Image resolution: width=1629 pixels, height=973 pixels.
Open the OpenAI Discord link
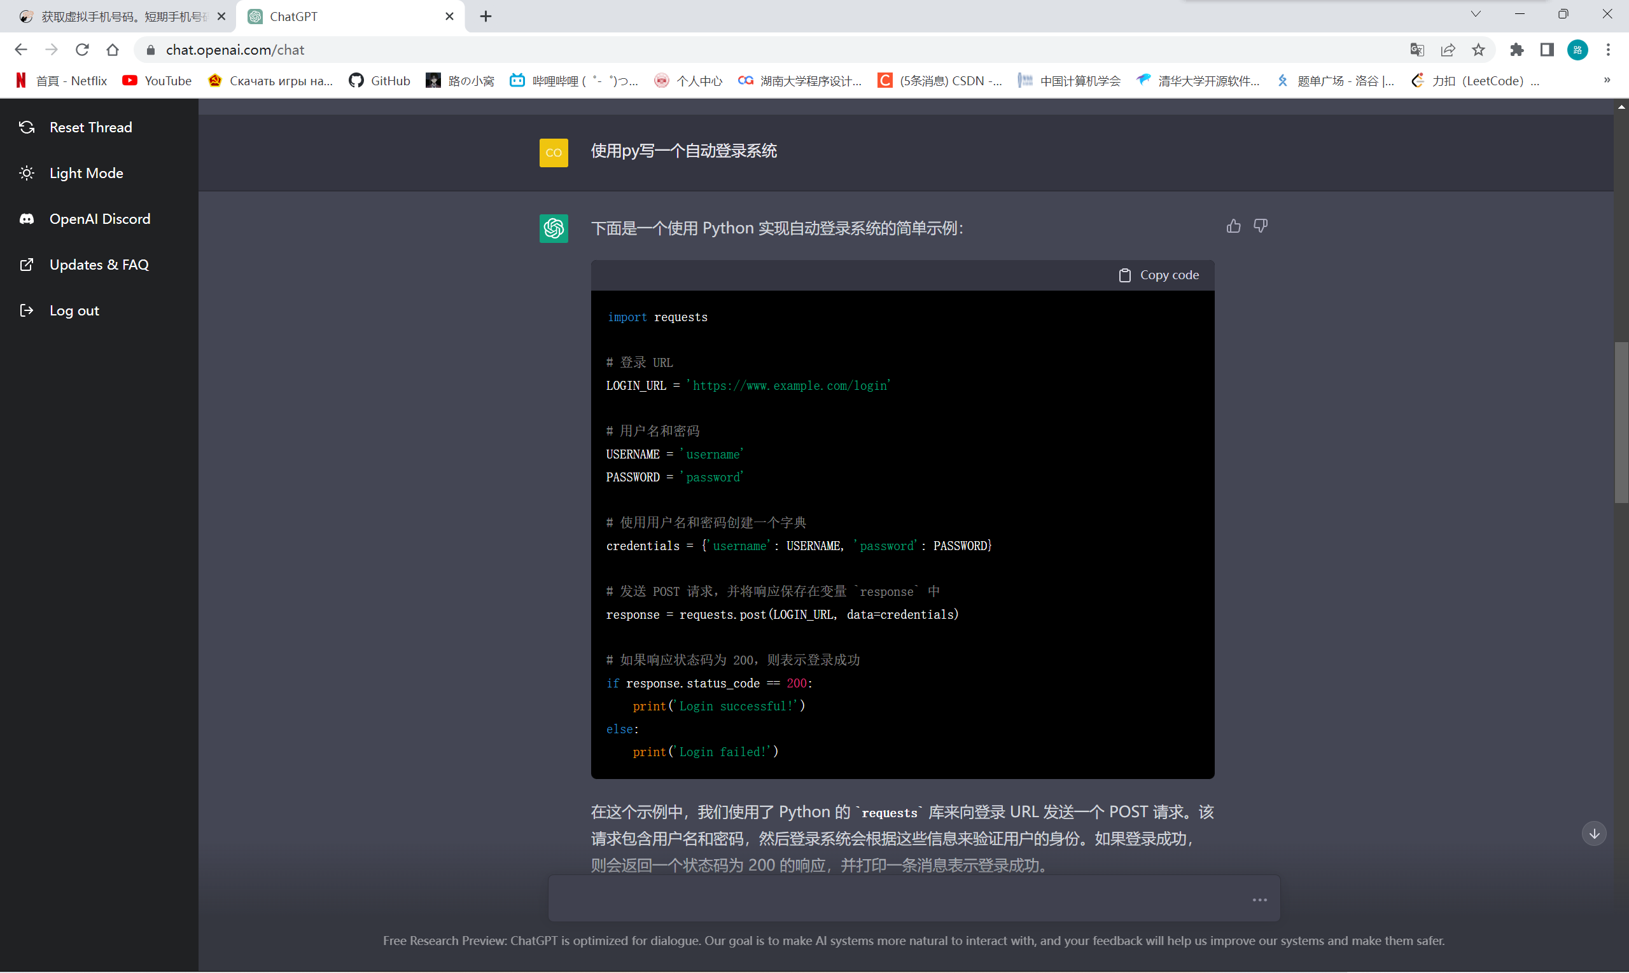[100, 219]
